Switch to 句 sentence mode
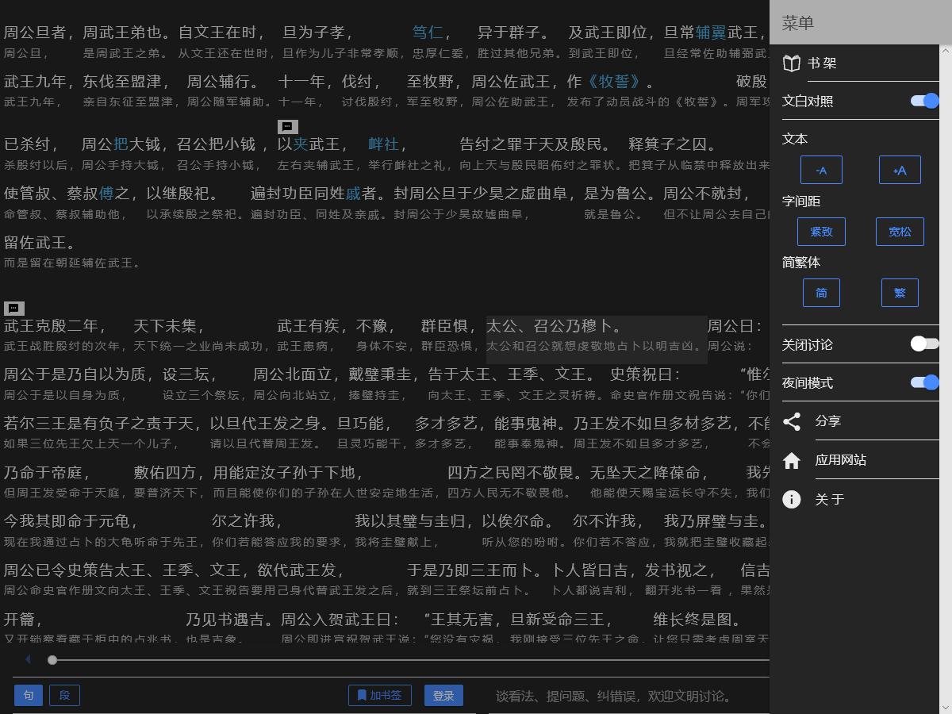952x714 pixels. click(x=28, y=695)
